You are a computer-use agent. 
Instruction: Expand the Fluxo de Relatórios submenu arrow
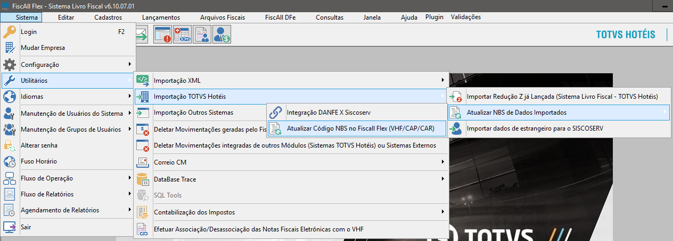129,194
